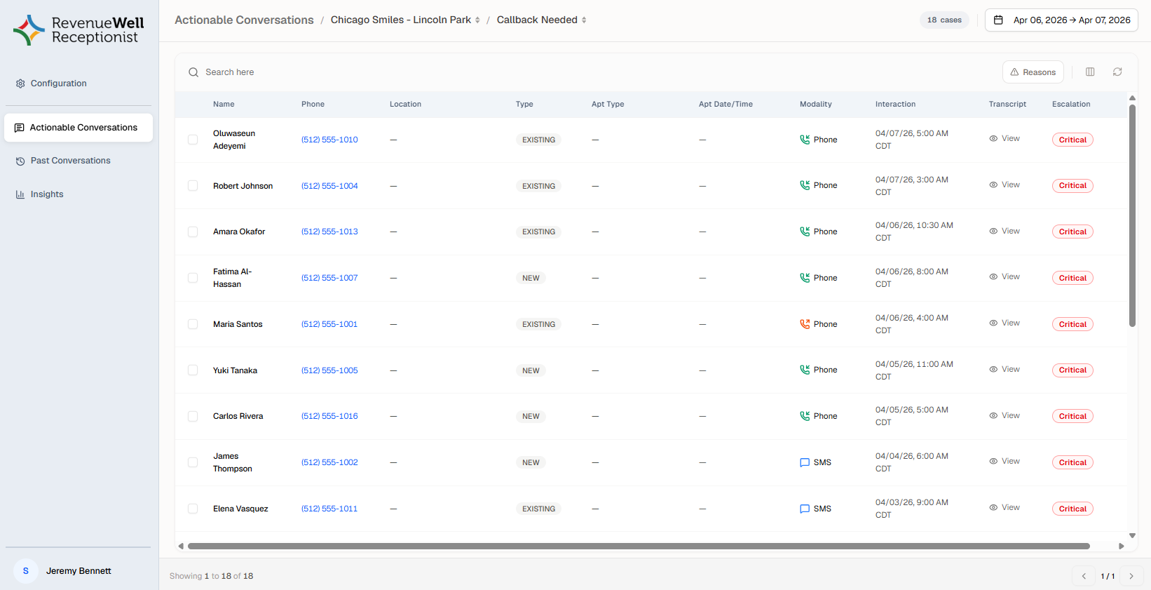Open the Callback Needed dropdown

[x=541, y=20]
